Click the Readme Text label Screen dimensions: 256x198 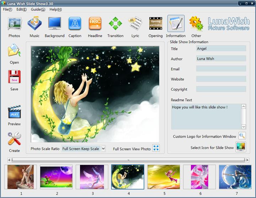(181, 100)
